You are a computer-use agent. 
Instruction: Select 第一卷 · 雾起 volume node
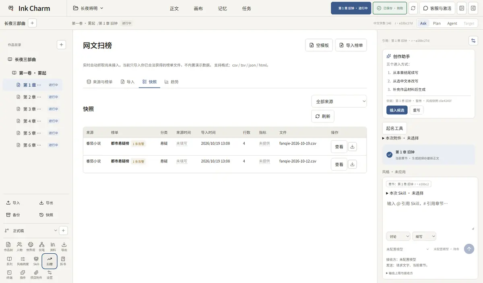(32, 73)
